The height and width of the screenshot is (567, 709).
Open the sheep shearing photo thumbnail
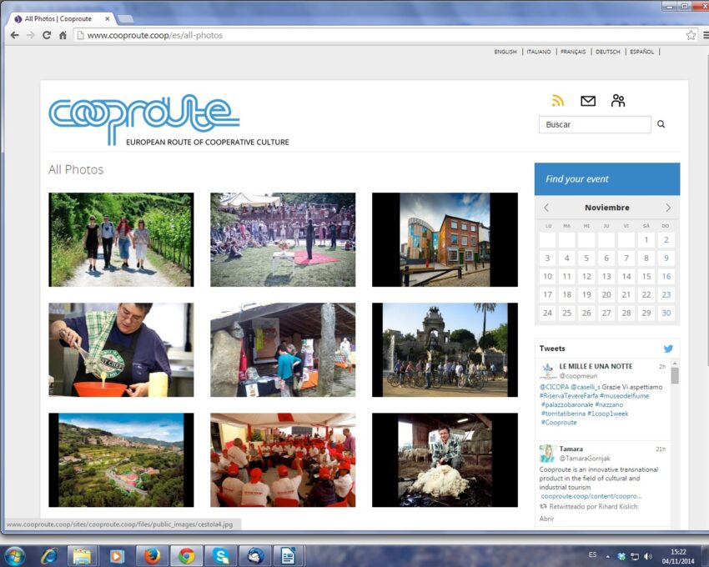pos(445,459)
